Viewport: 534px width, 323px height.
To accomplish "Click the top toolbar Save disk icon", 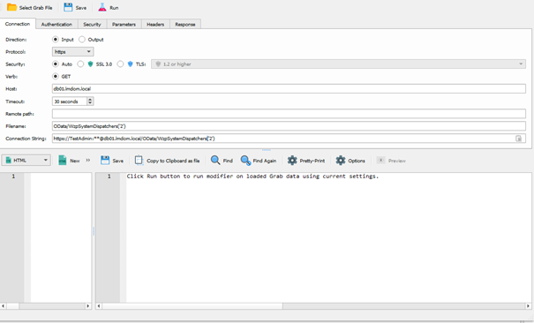I will 68,7.
